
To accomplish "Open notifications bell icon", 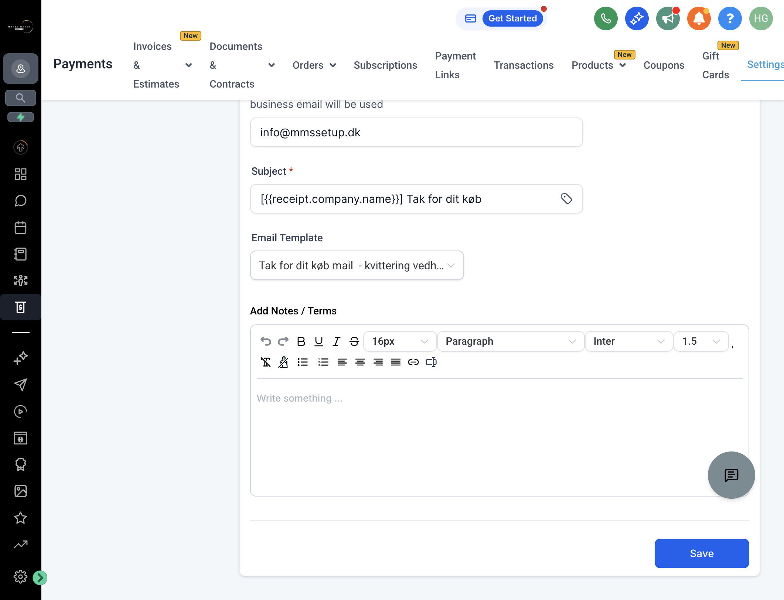I will tap(699, 18).
